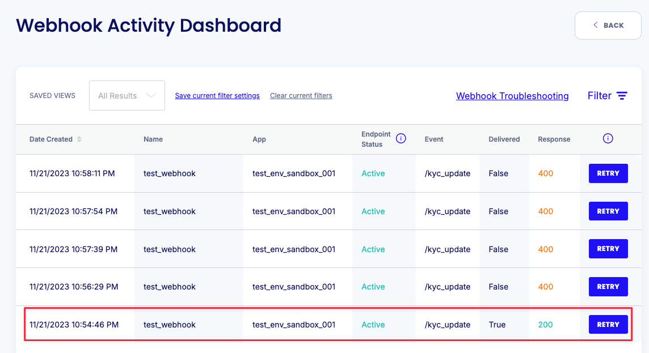Open the All Results saved views dropdown
Image resolution: width=649 pixels, height=353 pixels.
coord(127,96)
